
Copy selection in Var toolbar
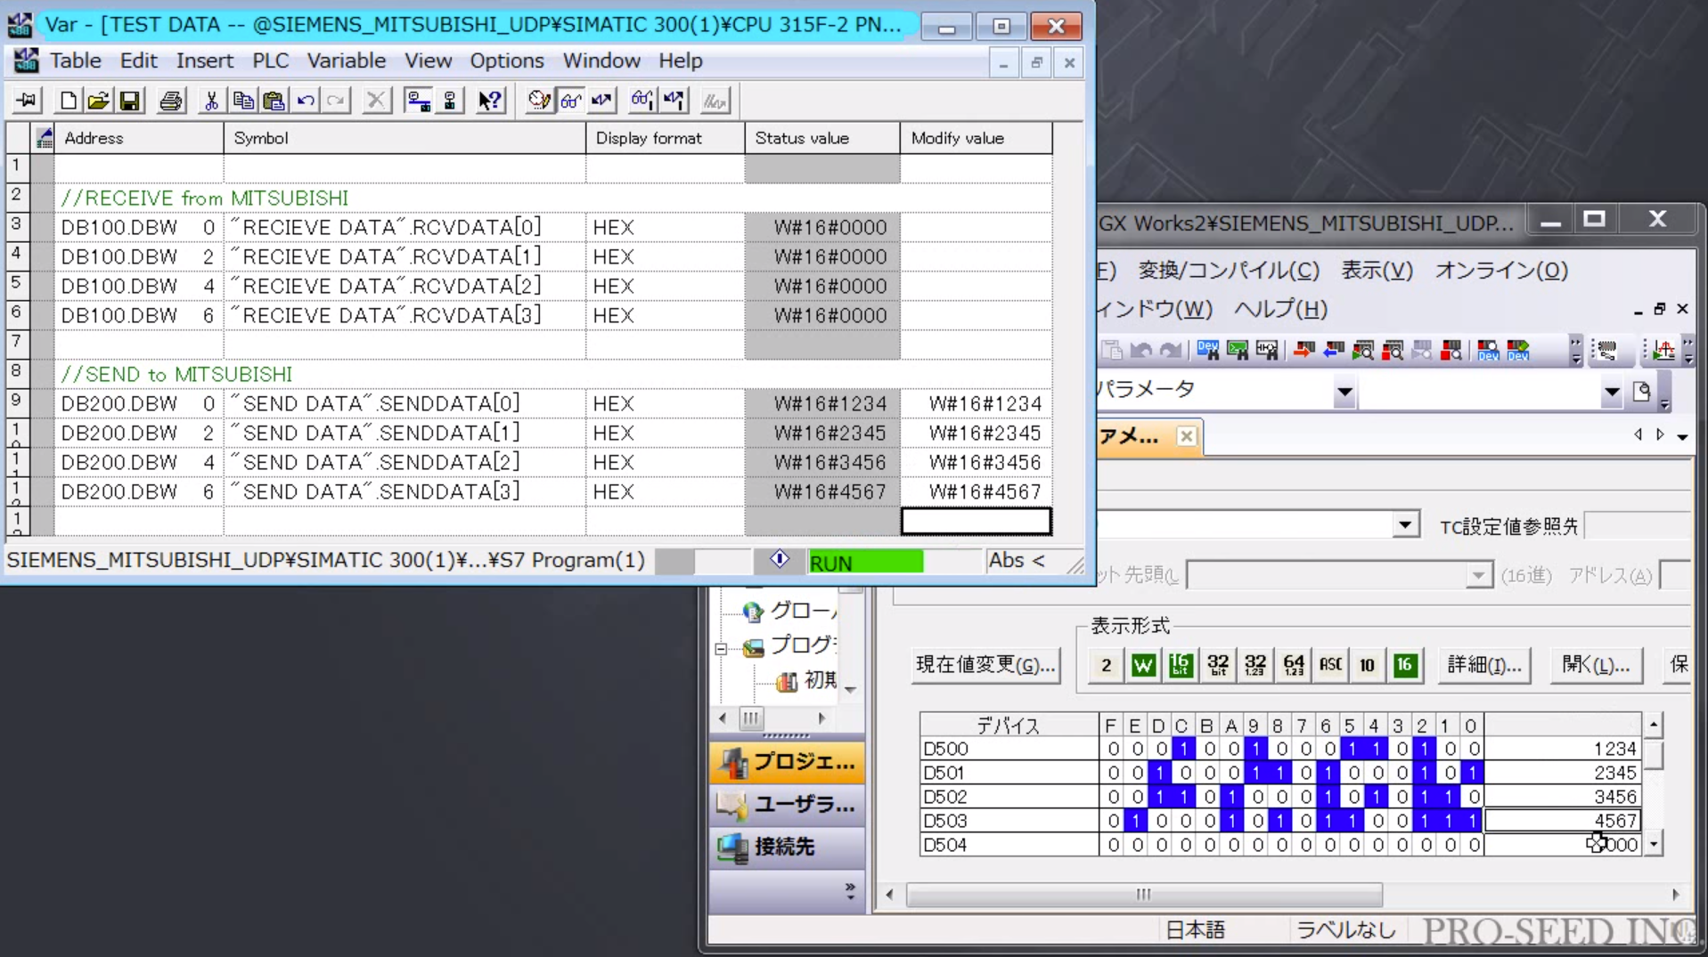242,101
